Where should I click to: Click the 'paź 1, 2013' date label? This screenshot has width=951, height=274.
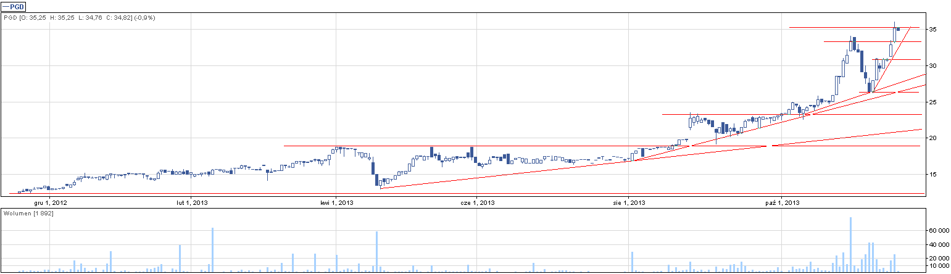pyautogui.click(x=781, y=202)
